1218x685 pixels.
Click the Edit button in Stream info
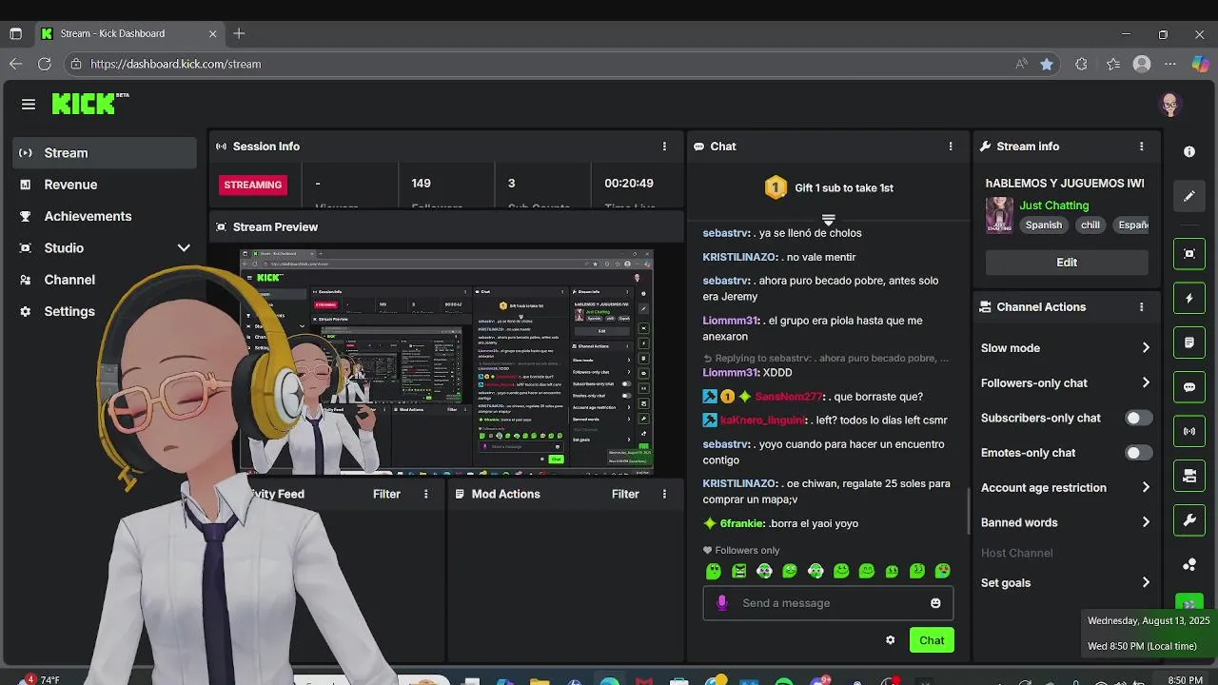click(x=1067, y=263)
